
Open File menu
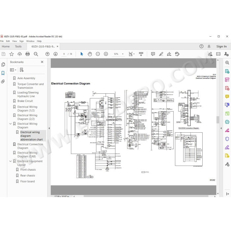pyautogui.click(x=2, y=41)
